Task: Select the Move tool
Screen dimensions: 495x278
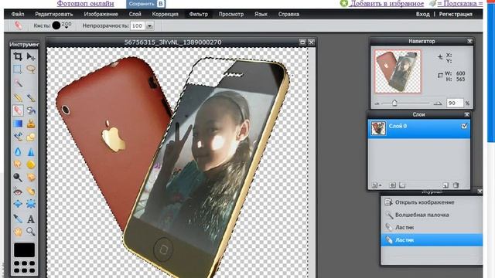Action: (31, 56)
